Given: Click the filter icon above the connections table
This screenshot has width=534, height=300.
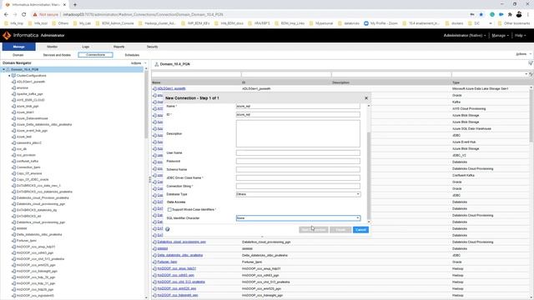Looking at the screenshot, I should coord(531,63).
